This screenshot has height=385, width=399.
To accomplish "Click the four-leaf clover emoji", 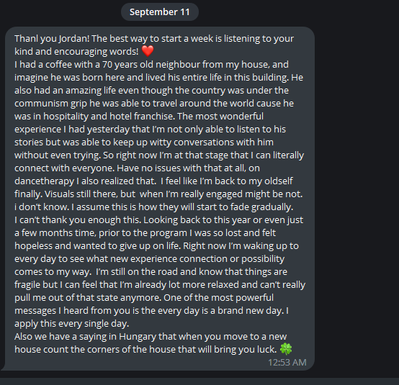I will 286,348.
